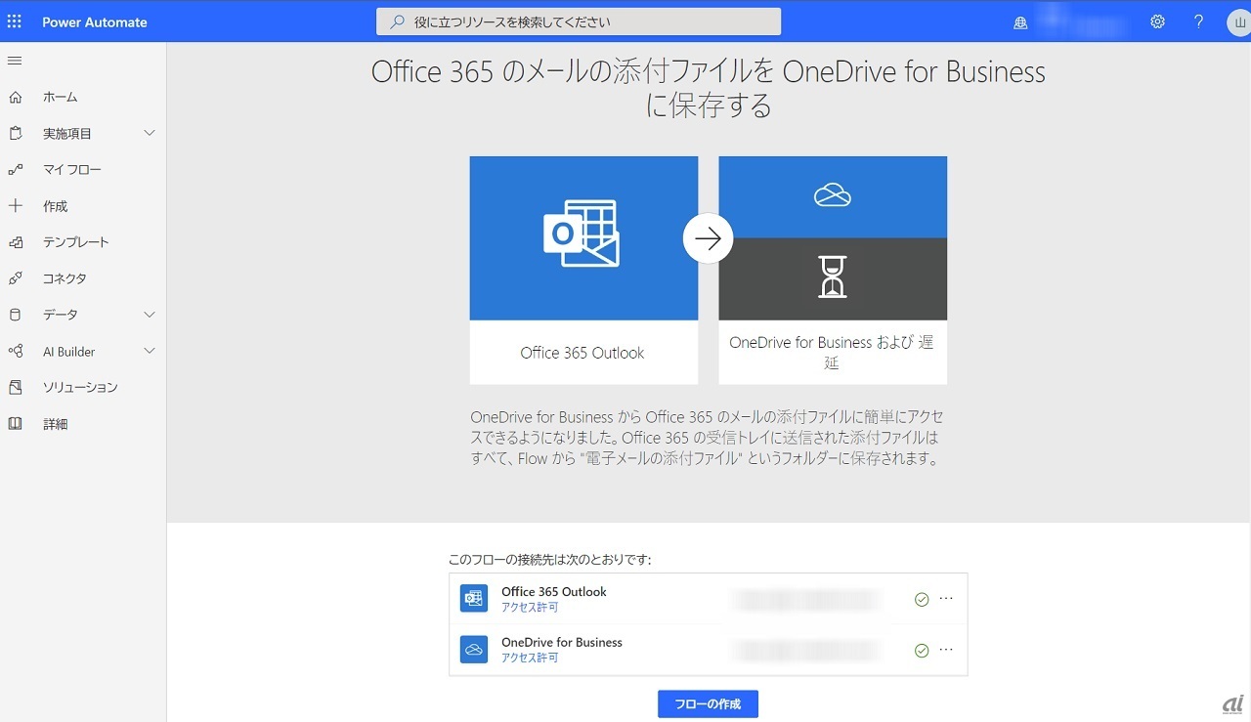
Task: Open the user account avatar
Action: coord(1238,21)
